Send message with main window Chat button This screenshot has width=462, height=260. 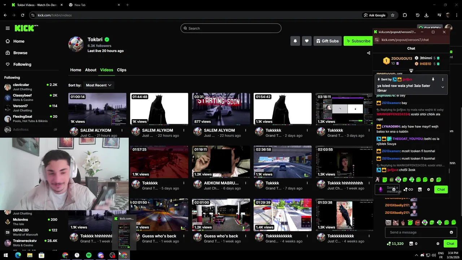(450, 244)
